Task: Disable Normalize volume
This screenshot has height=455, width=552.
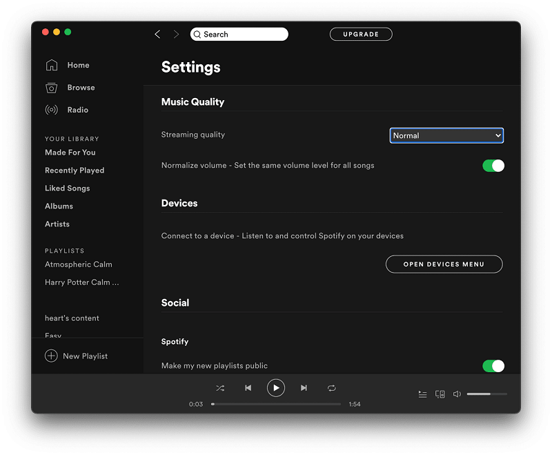Action: [x=493, y=166]
